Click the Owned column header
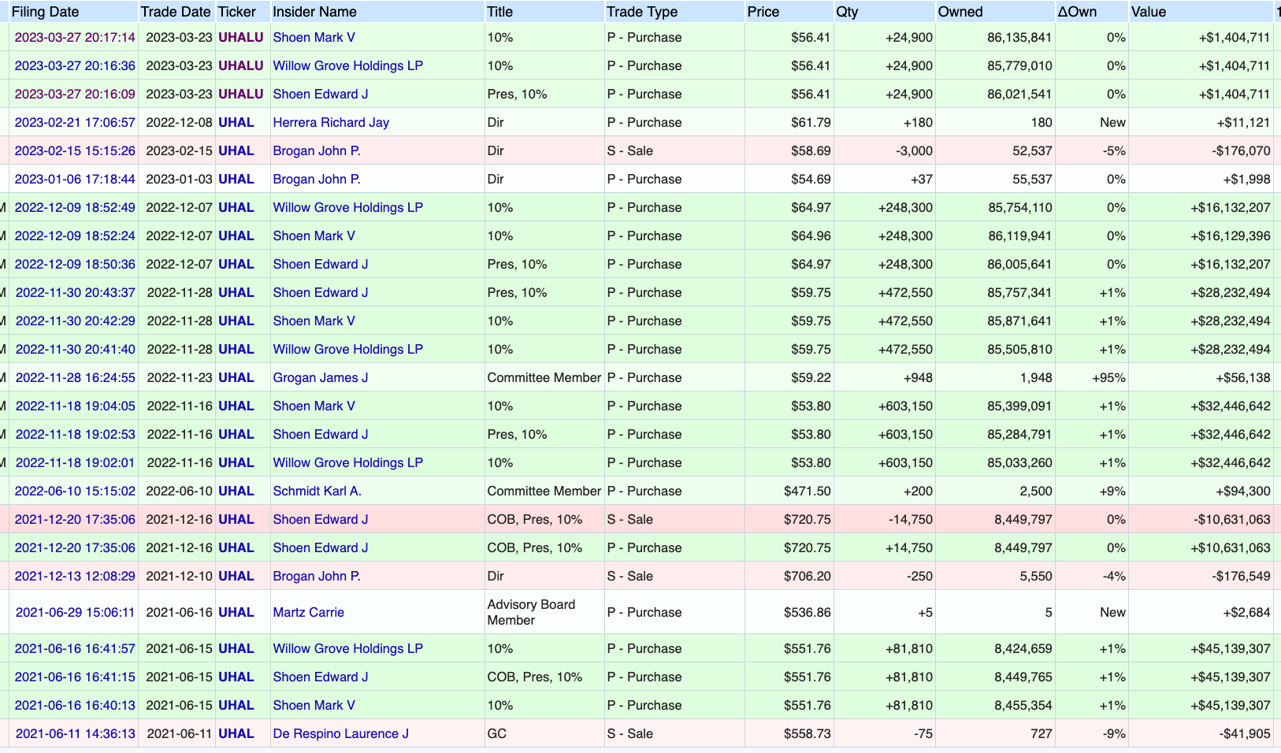This screenshot has height=753, width=1281. point(960,12)
